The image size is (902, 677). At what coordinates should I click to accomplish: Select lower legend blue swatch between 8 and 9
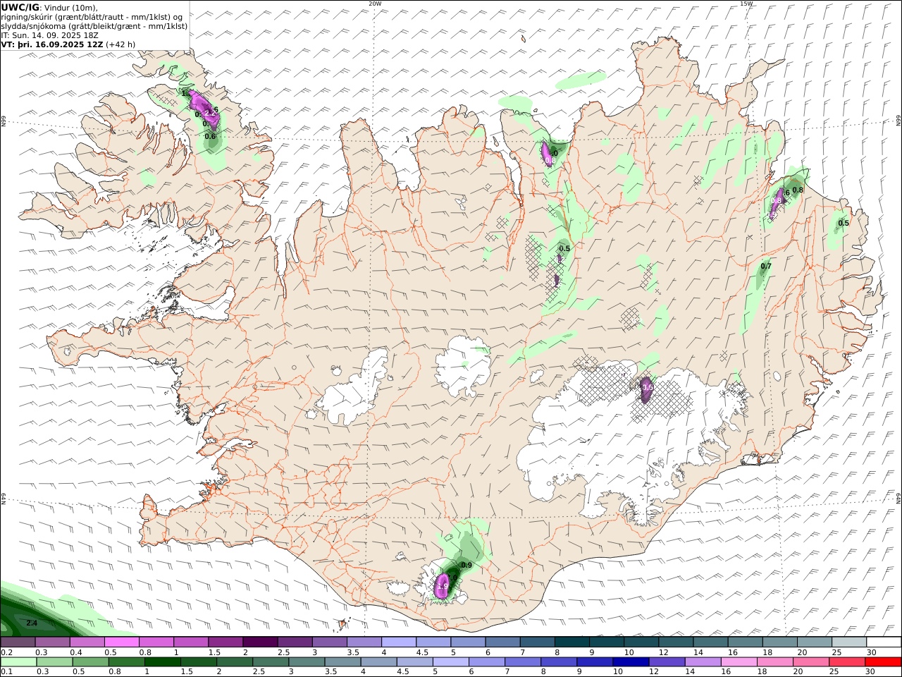[559, 662]
